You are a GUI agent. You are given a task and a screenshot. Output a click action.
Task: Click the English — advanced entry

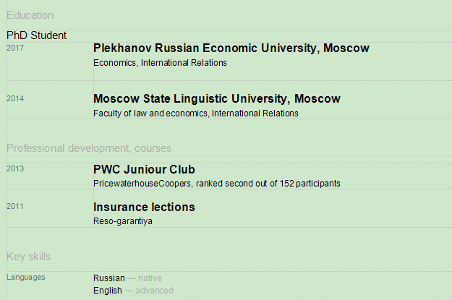click(x=133, y=291)
